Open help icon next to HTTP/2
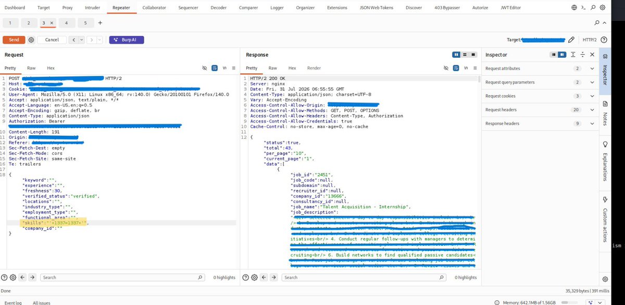The width and height of the screenshot is (625, 305). (x=604, y=39)
